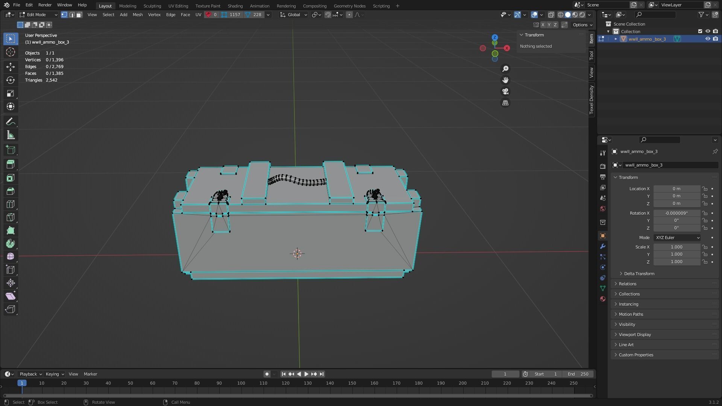Switch to the Shading workspace tab
This screenshot has height=406, width=722.
pos(235,6)
